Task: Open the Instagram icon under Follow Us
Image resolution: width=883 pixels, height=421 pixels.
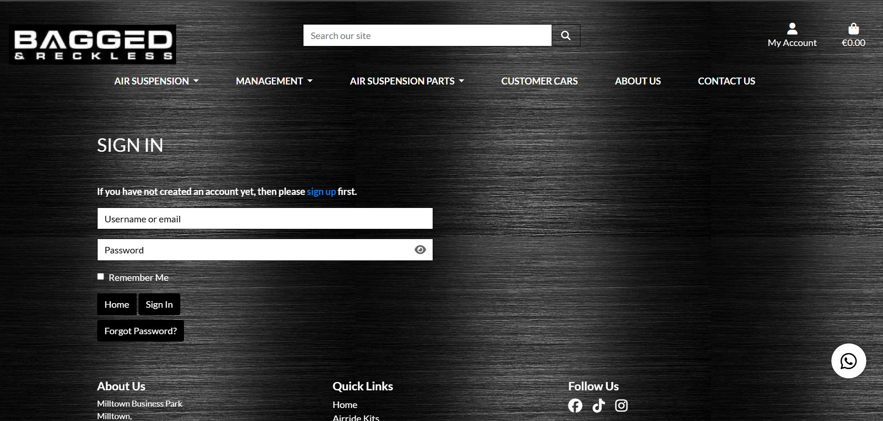Action: pyautogui.click(x=621, y=405)
